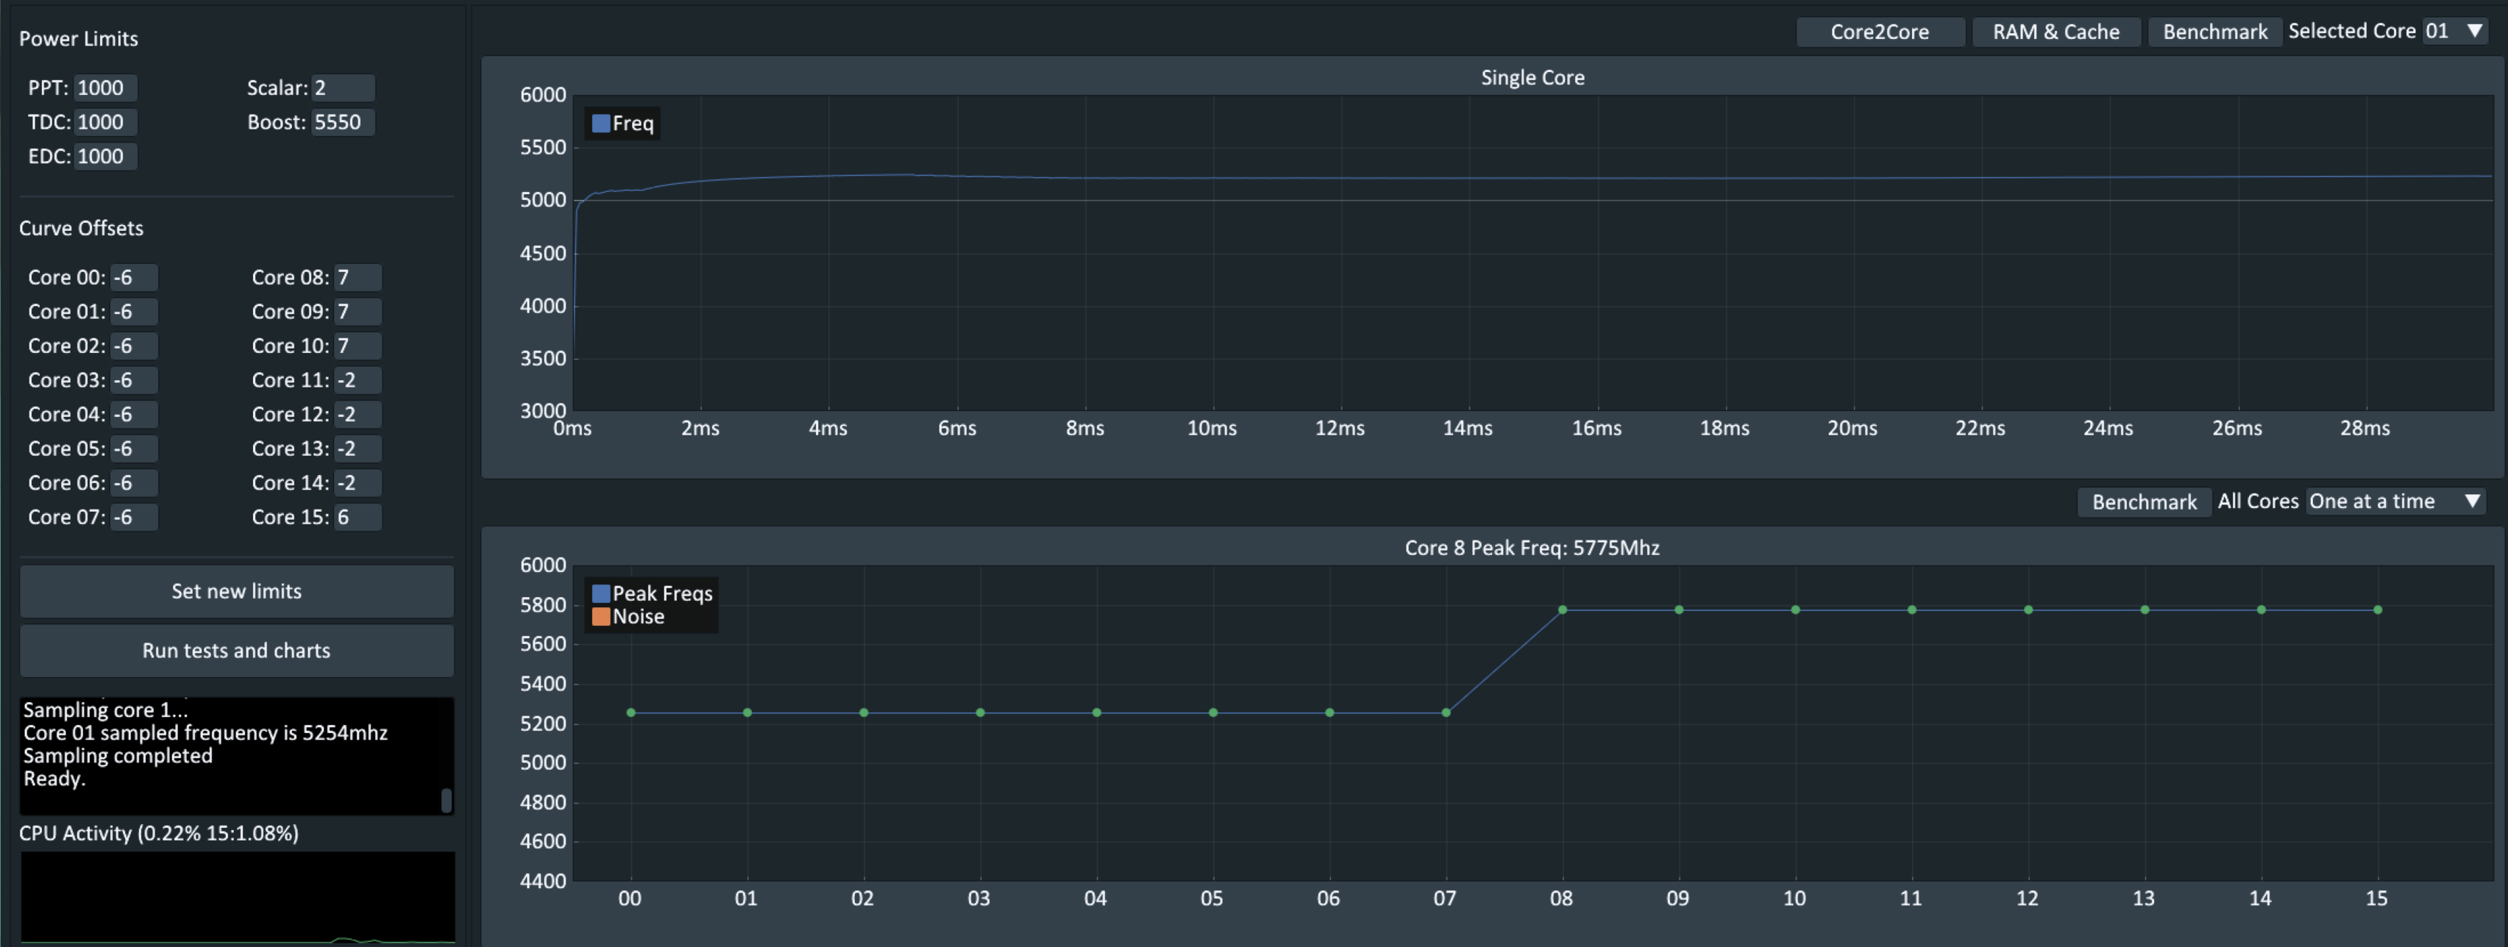The image size is (2508, 947).
Task: Run the Single Core Benchmark
Action: pos(2214,32)
